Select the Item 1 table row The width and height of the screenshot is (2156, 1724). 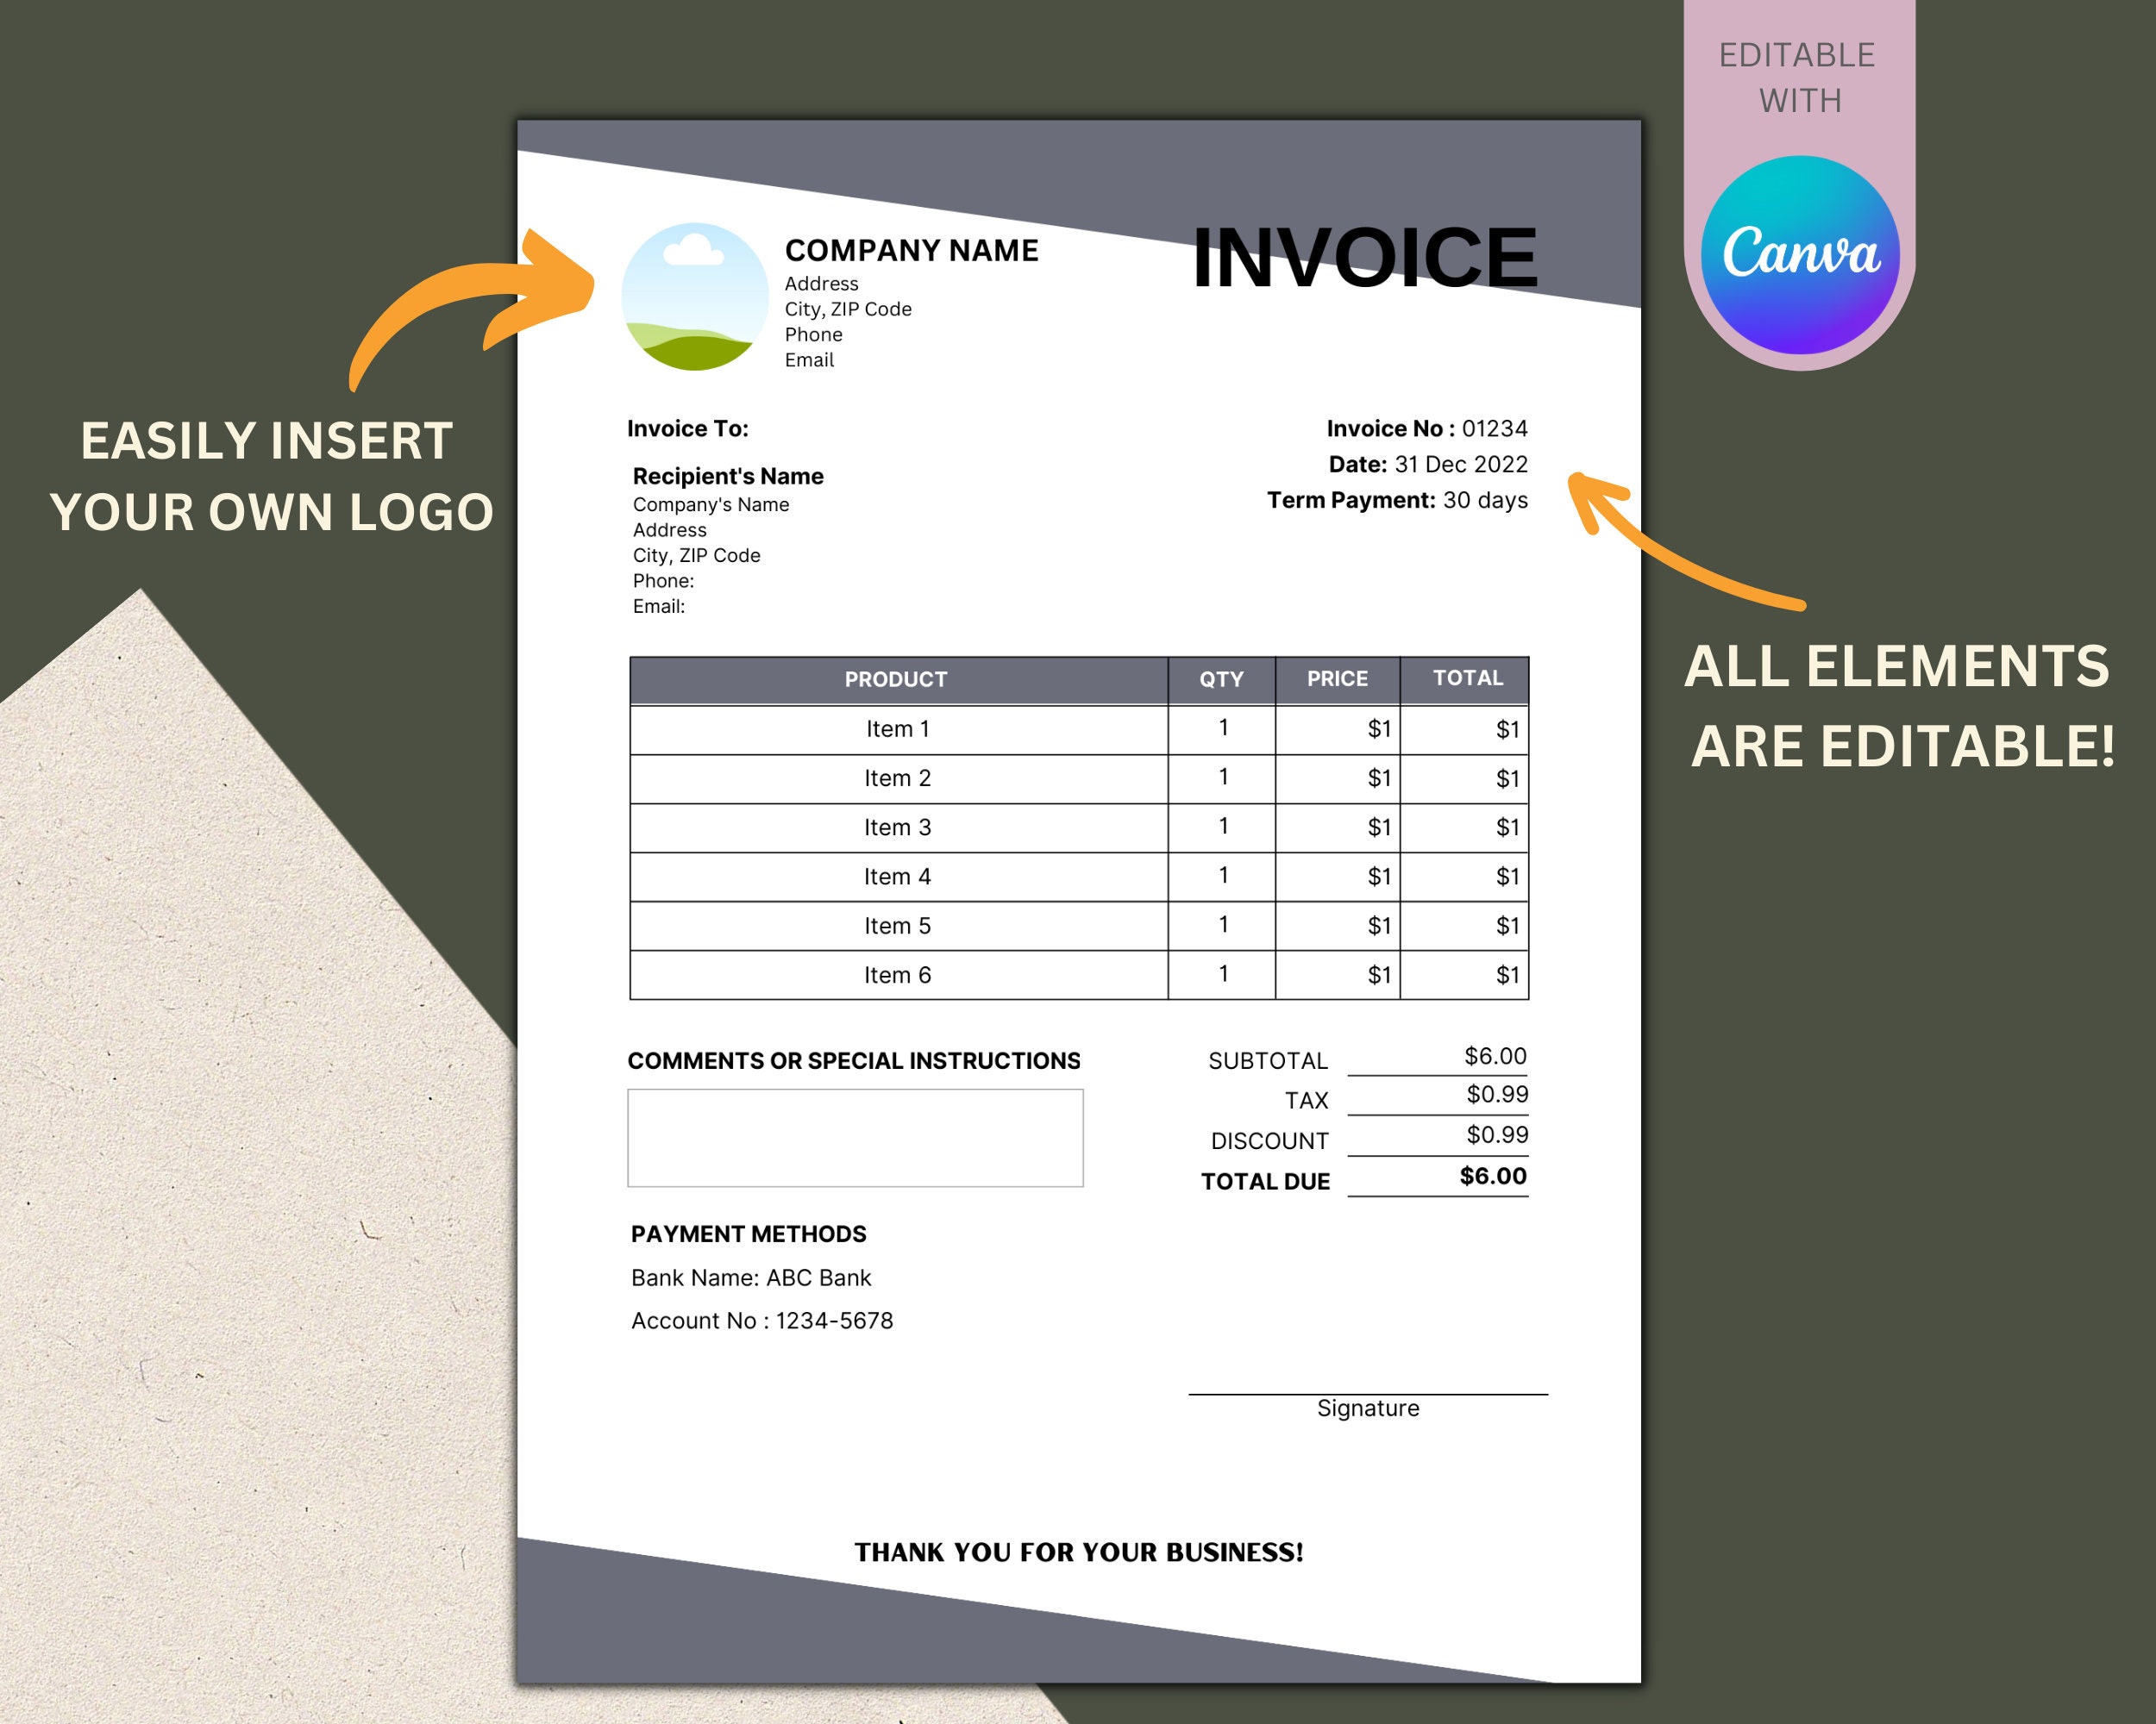click(897, 728)
